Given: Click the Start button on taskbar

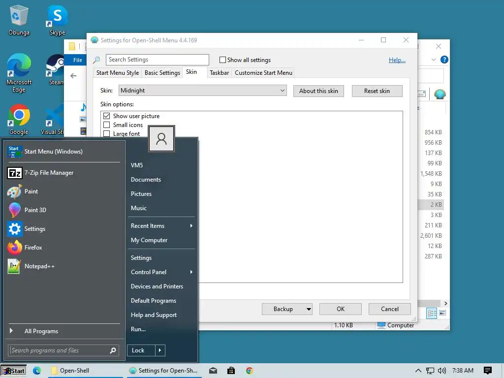Looking at the screenshot, I should (13, 371).
